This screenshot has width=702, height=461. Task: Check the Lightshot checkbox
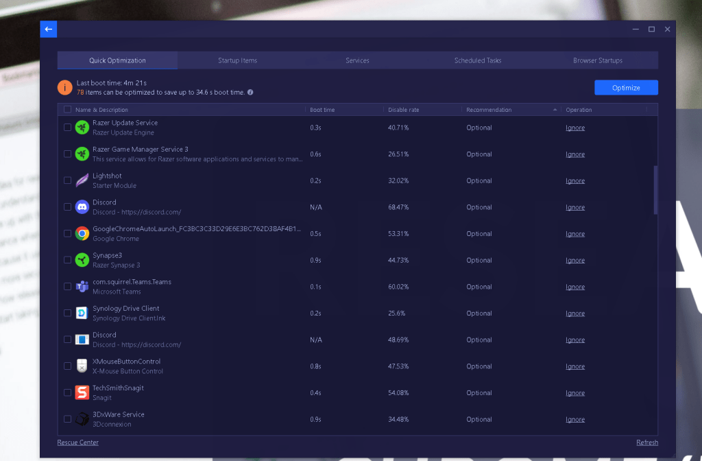pos(68,180)
